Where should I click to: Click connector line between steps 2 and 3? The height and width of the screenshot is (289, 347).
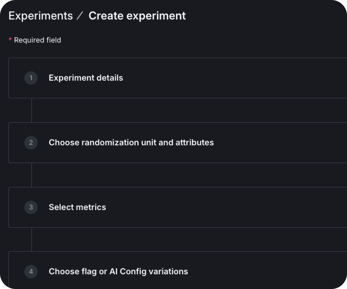tap(32, 175)
